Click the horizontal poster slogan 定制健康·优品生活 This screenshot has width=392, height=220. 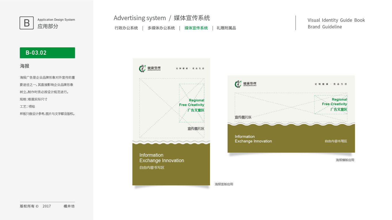pos(331,84)
